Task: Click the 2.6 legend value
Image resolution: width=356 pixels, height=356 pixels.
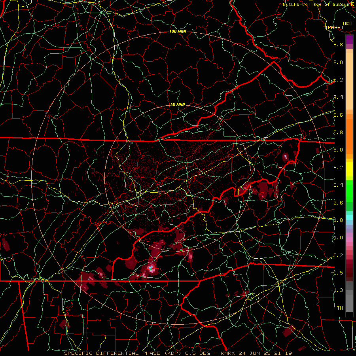Action: click(338, 203)
